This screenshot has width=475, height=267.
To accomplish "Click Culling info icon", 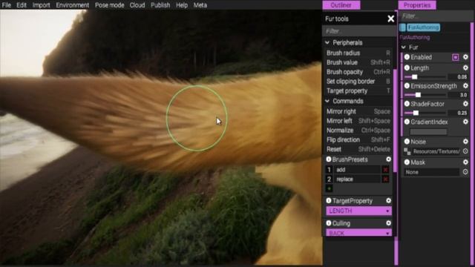I will [328, 223].
